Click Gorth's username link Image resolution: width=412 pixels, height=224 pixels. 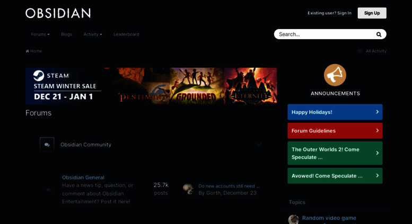tap(213, 193)
